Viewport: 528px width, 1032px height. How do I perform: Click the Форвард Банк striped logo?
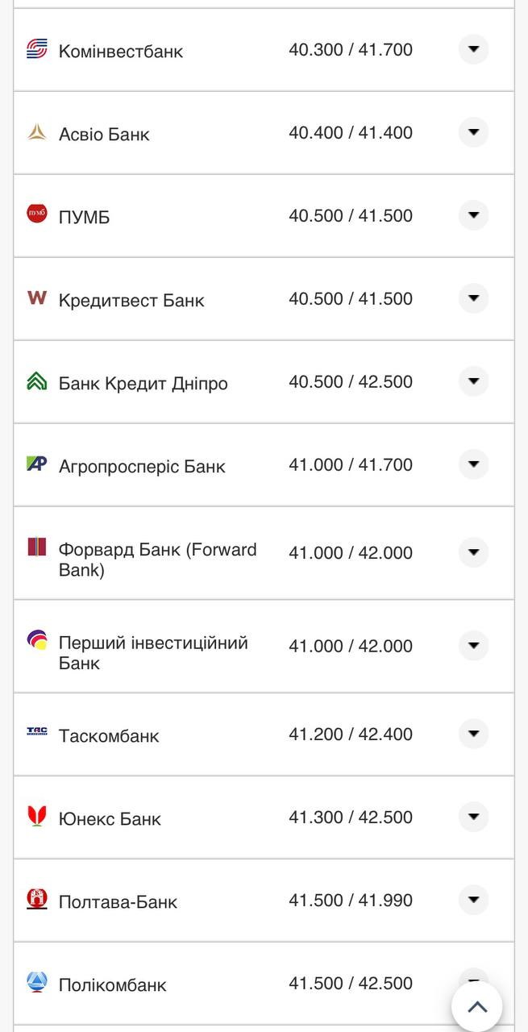35,547
